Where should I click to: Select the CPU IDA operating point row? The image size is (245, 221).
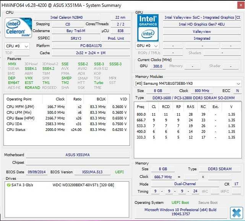[x=67, y=124]
